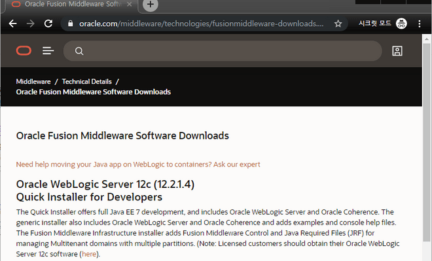Open Chrome three-dot menu
Screen dimensions: 432x261
click(x=420, y=23)
